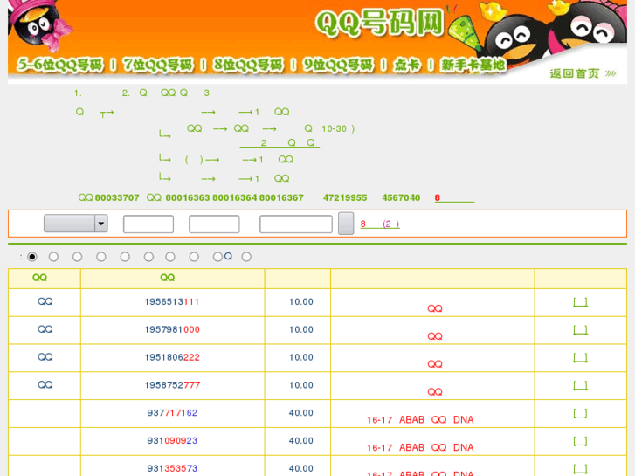Click the number 931090923

pyautogui.click(x=172, y=441)
